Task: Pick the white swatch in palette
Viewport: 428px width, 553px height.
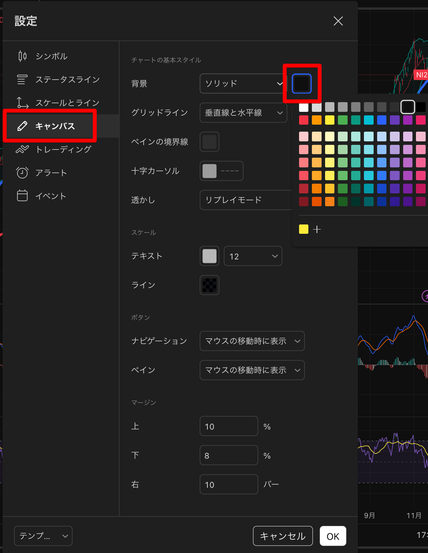Action: tap(304, 107)
